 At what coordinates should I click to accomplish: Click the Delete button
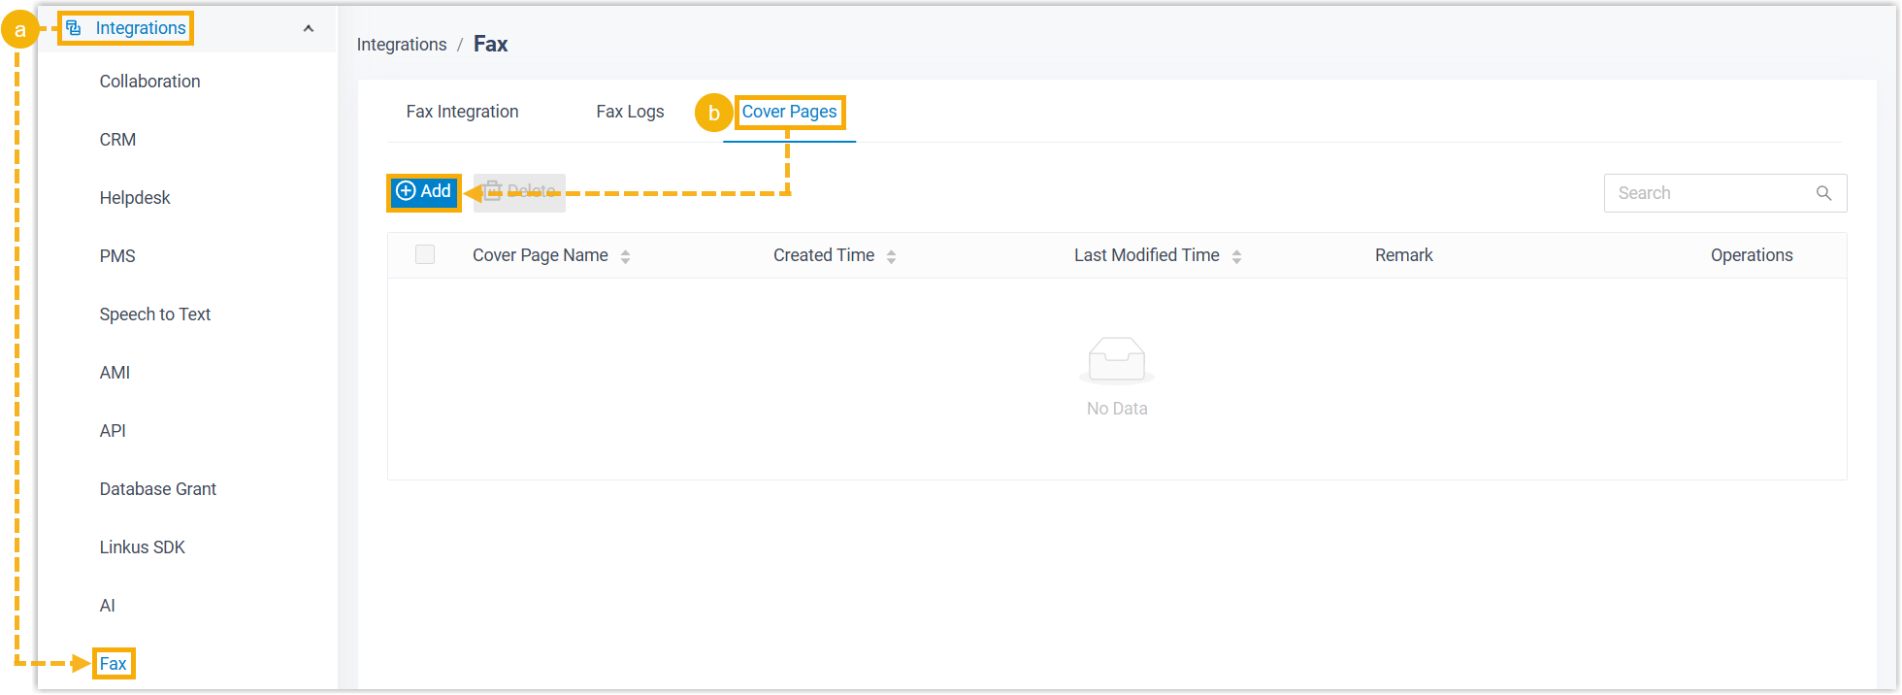[520, 192]
